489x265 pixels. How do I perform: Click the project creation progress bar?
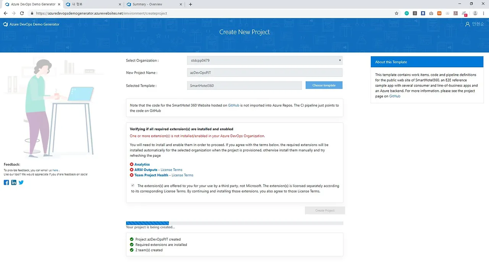pyautogui.click(x=235, y=223)
